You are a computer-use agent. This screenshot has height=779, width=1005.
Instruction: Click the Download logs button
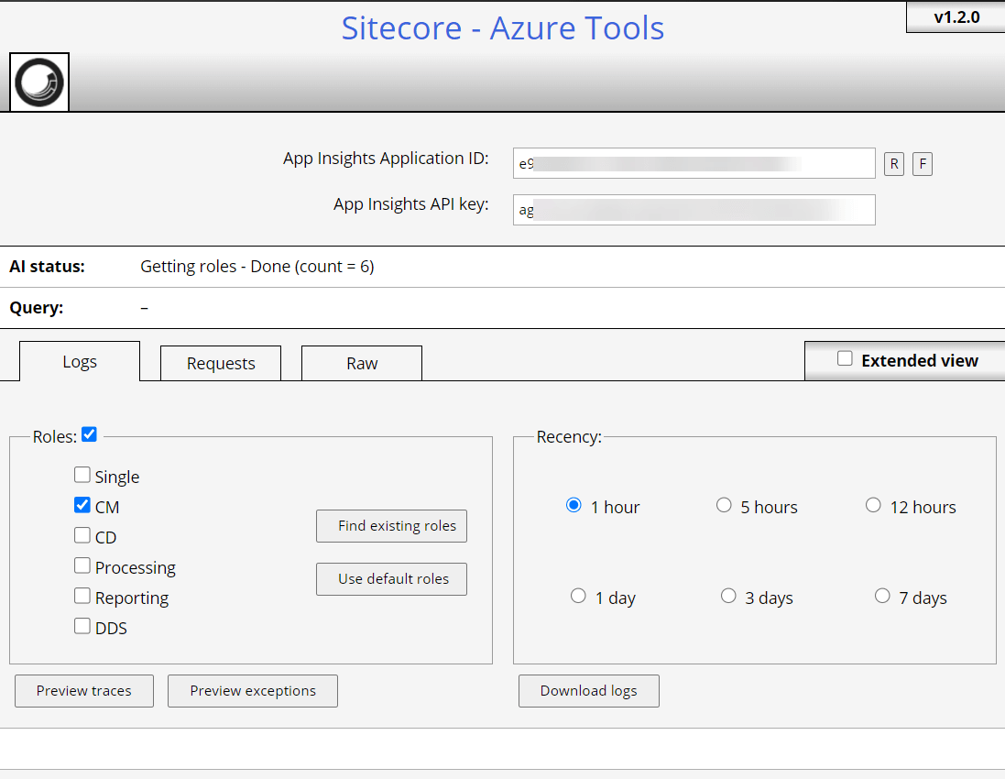[x=588, y=691]
